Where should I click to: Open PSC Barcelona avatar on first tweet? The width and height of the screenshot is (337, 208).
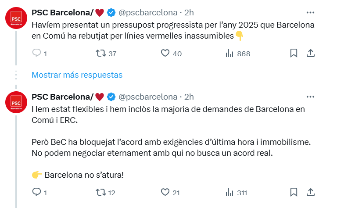[x=16, y=20]
